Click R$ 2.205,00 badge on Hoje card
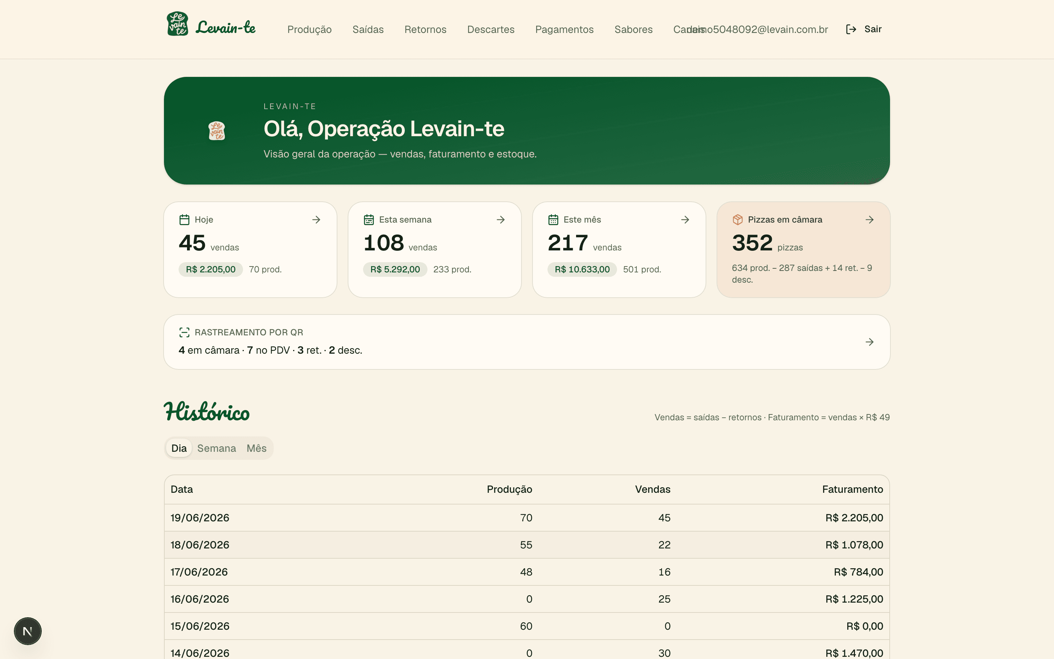 [x=211, y=269]
